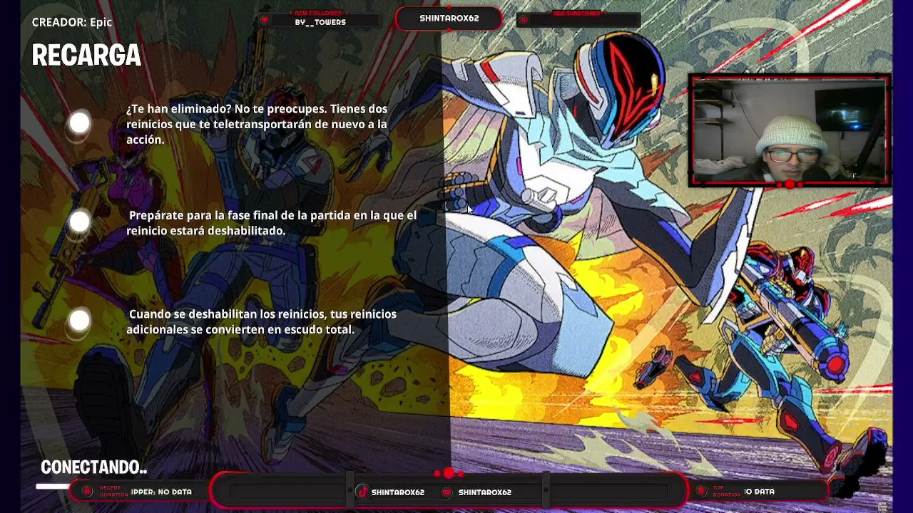Viewport: 913px width, 513px height.
Task: Click the 'CREADOR: Epic' label
Action: click(72, 22)
